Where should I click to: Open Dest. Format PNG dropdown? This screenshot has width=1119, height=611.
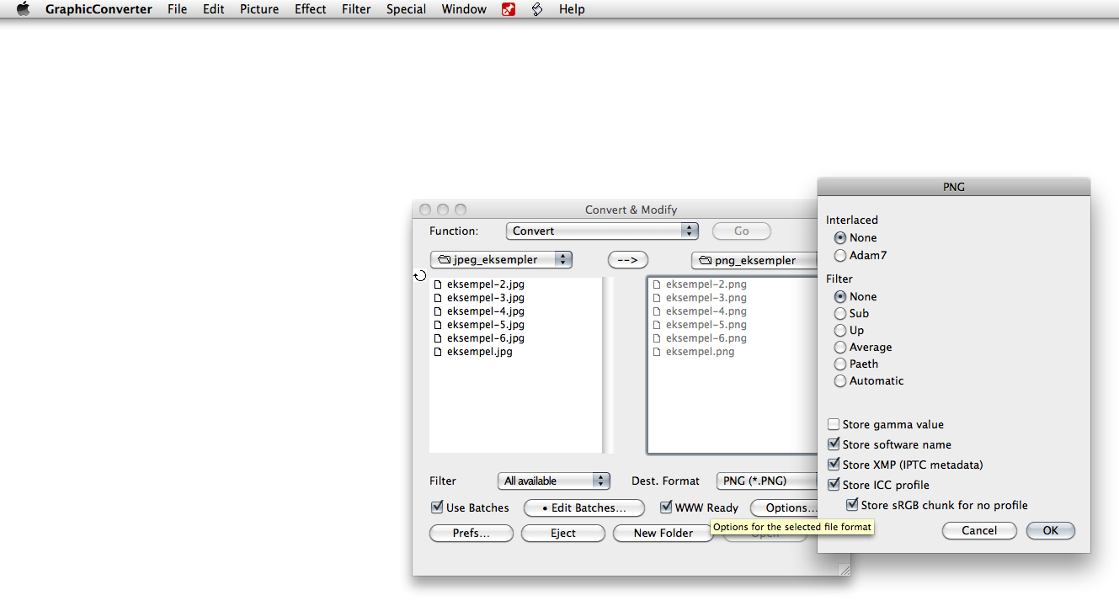pos(767,481)
